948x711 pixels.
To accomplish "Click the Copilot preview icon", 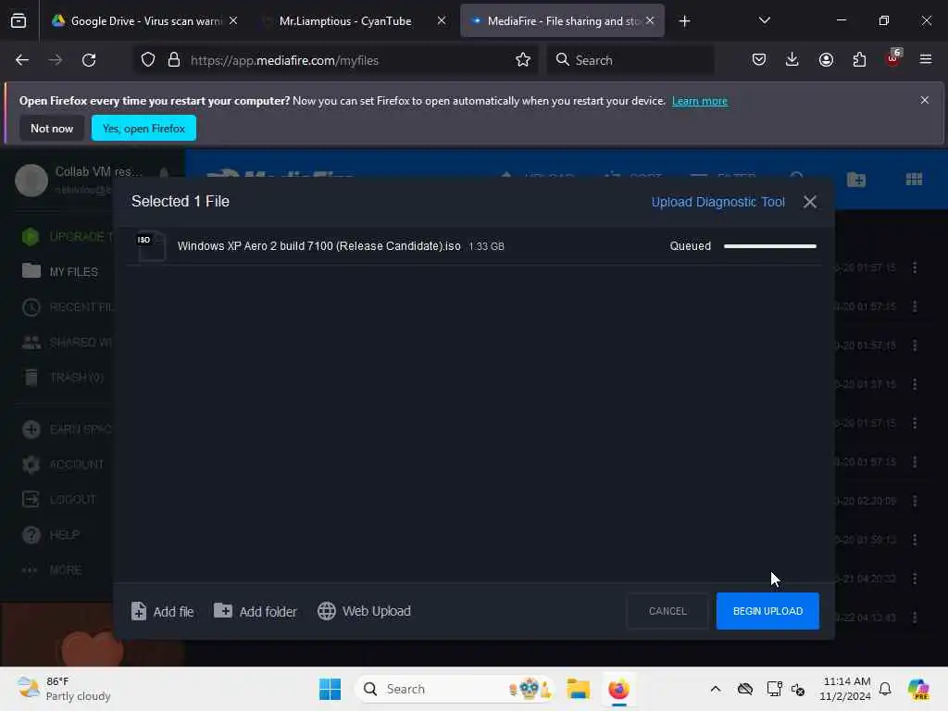I will tap(917, 689).
